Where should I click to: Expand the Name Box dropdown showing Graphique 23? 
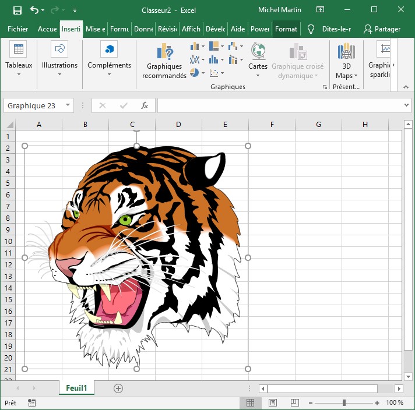pos(68,105)
